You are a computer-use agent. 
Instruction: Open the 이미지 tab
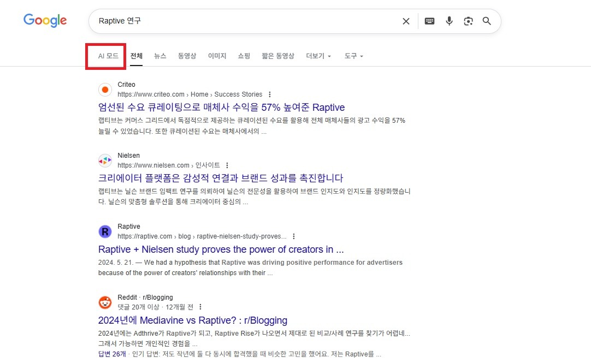(x=217, y=56)
